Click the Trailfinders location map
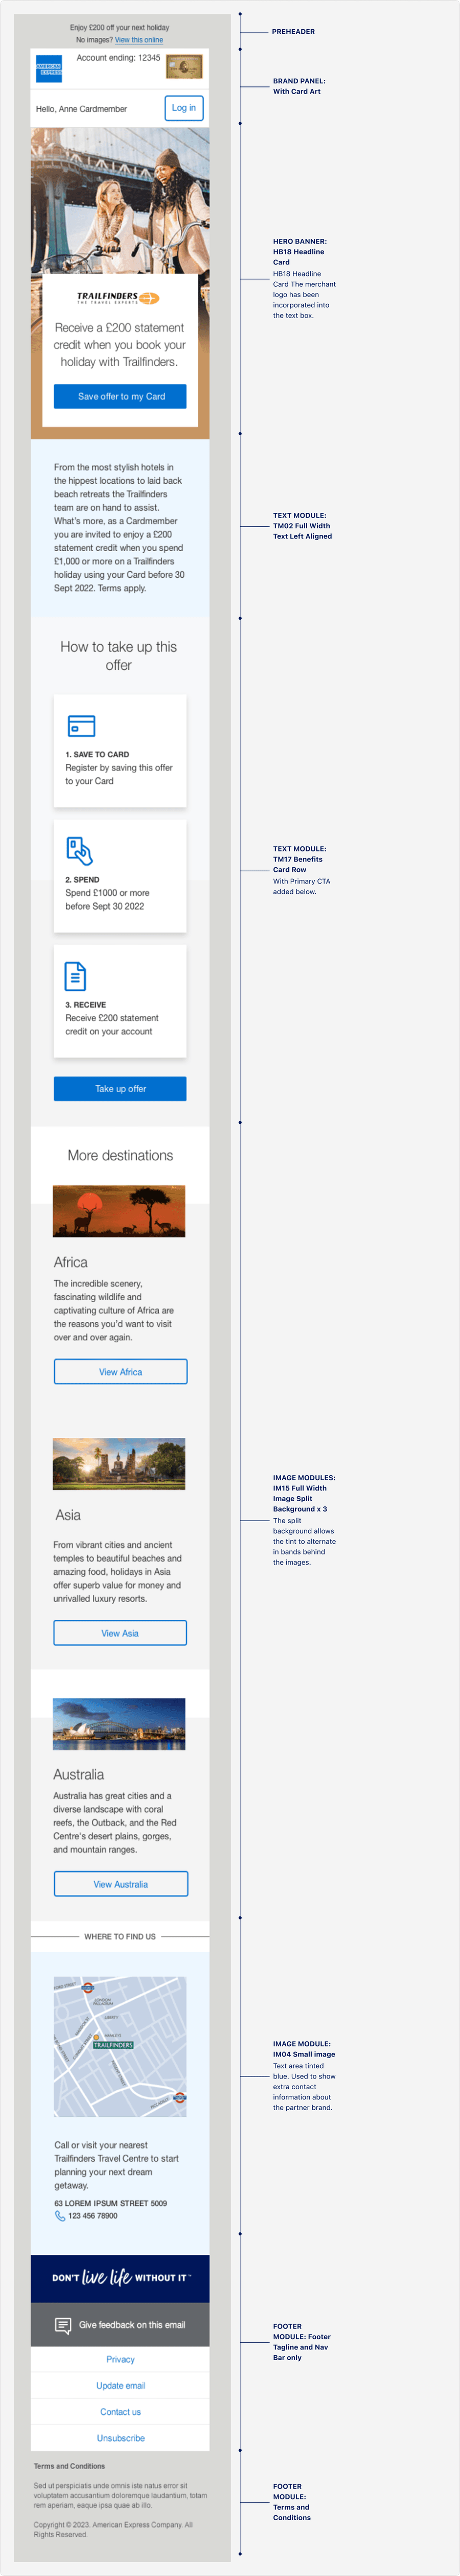Viewport: 460px width, 2576px height. 120,2047
